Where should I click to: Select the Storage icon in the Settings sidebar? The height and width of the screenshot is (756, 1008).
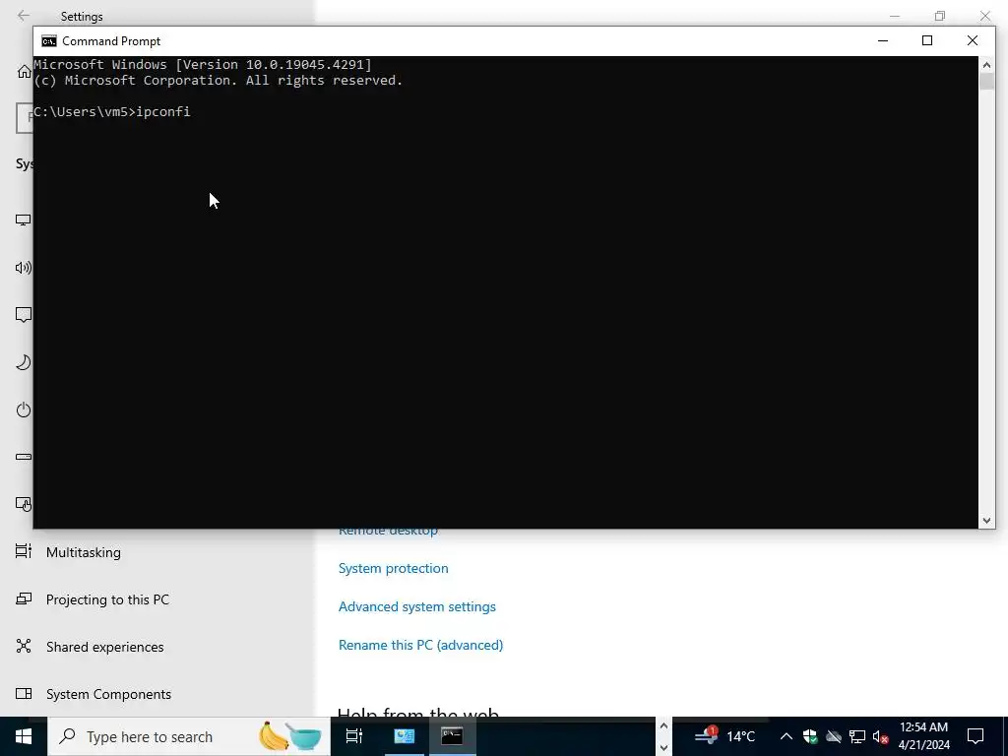pos(24,457)
